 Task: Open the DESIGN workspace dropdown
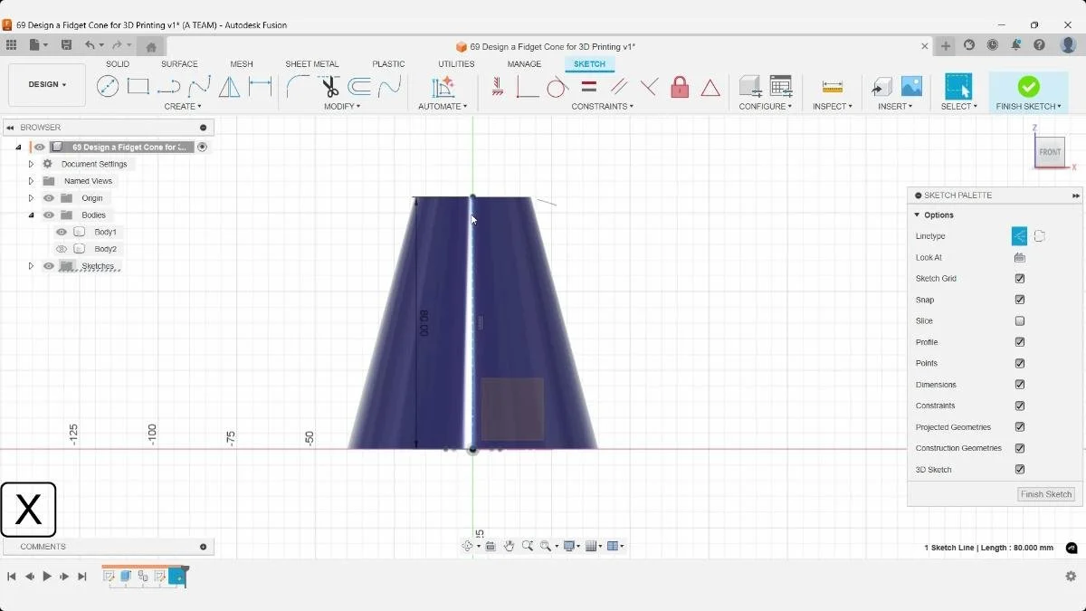47,84
